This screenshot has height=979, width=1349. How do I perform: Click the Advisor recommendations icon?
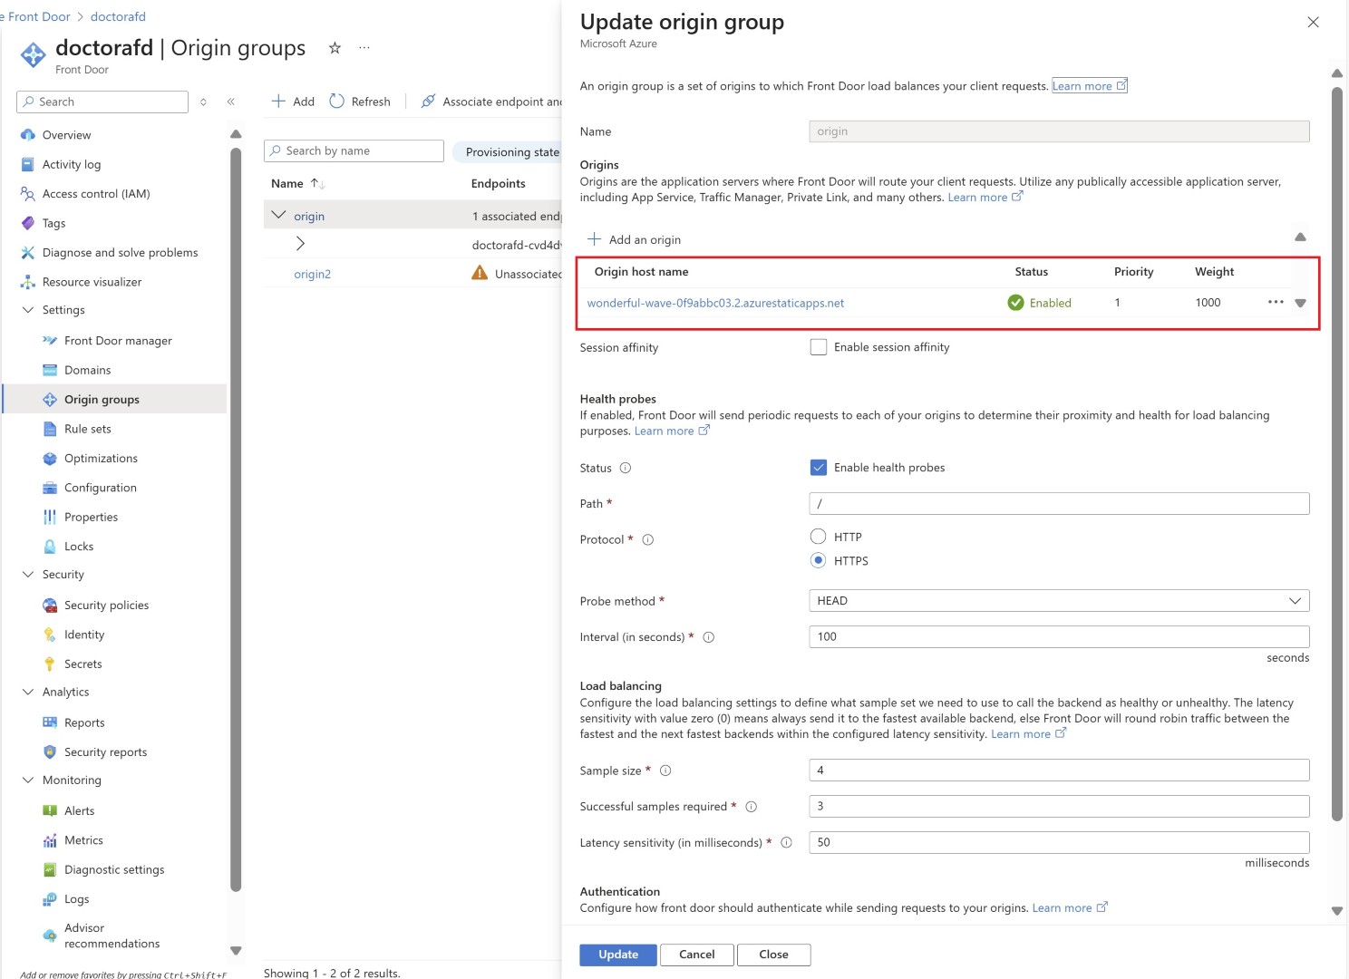(50, 935)
